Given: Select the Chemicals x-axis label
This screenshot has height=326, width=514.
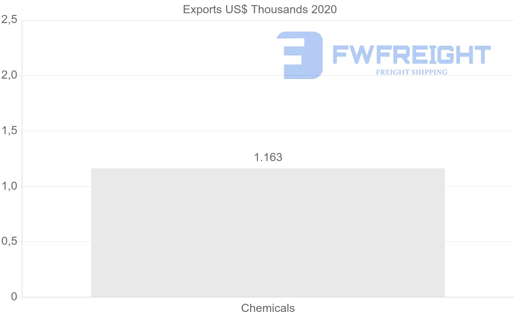Looking at the screenshot, I should pos(268,308).
